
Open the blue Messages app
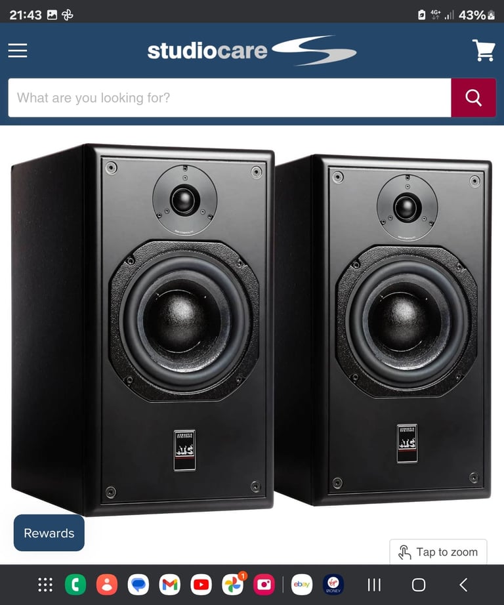pos(138,585)
